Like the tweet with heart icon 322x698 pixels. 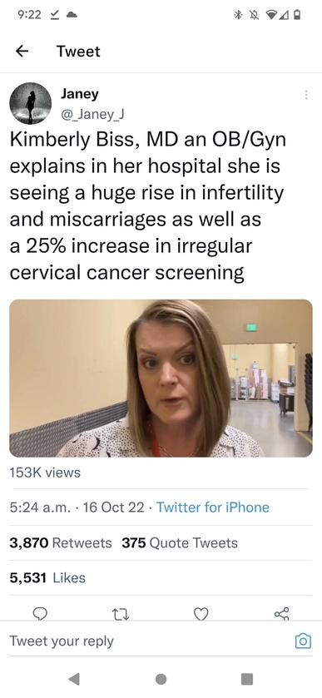(x=201, y=615)
